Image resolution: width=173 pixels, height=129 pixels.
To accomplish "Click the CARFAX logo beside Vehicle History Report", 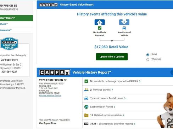I will point(55,73).
